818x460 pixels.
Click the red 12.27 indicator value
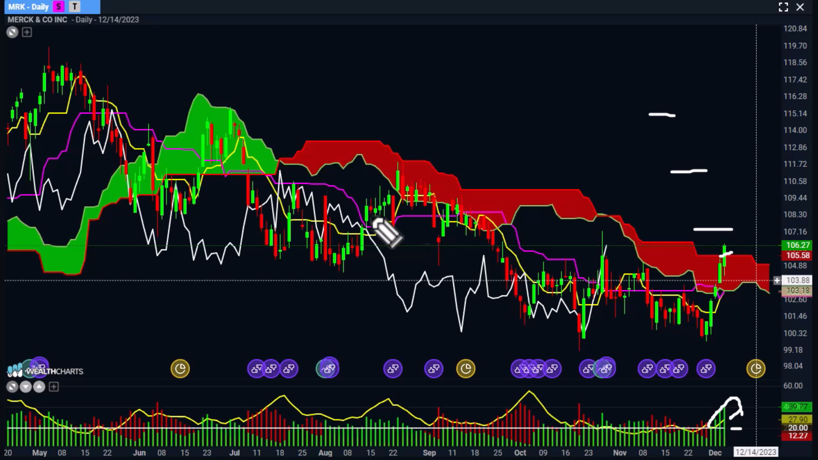[x=798, y=436]
